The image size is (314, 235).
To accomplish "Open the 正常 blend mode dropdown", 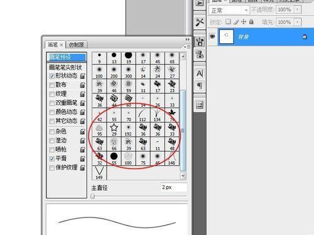I will coord(229,10).
